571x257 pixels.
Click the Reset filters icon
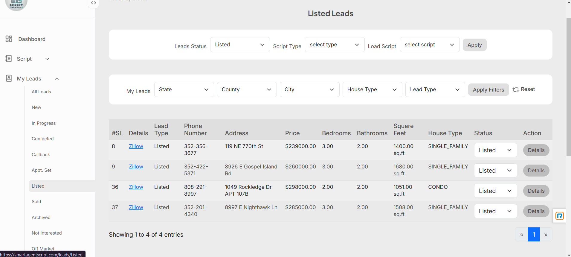(x=516, y=89)
